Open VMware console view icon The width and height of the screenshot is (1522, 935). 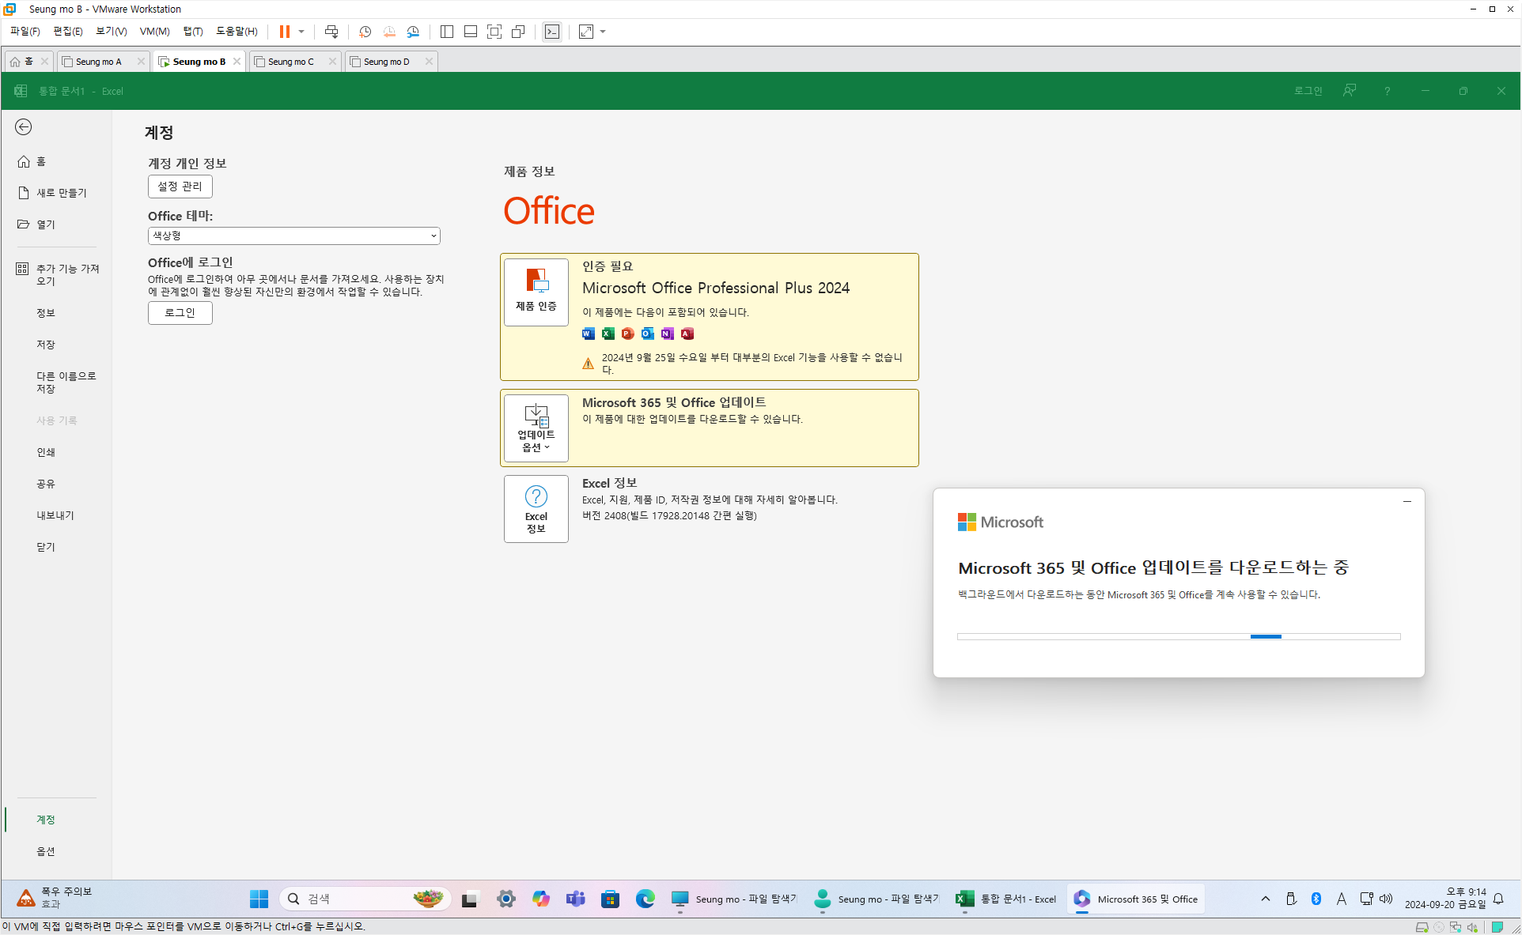552,32
